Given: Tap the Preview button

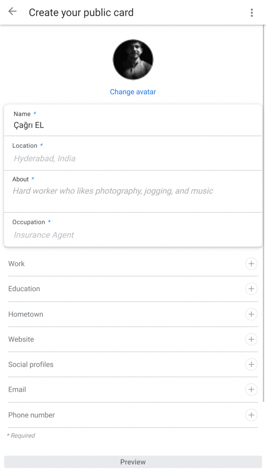Looking at the screenshot, I should pyautogui.click(x=133, y=462).
